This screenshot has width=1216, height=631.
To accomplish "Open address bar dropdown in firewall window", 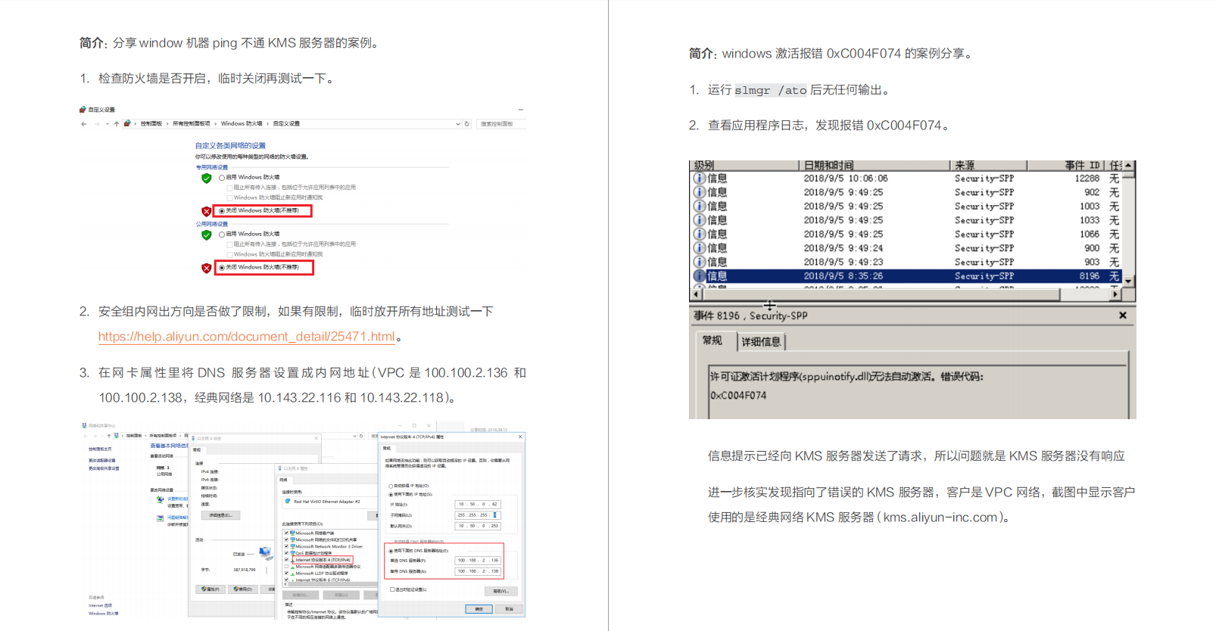I will 457,124.
